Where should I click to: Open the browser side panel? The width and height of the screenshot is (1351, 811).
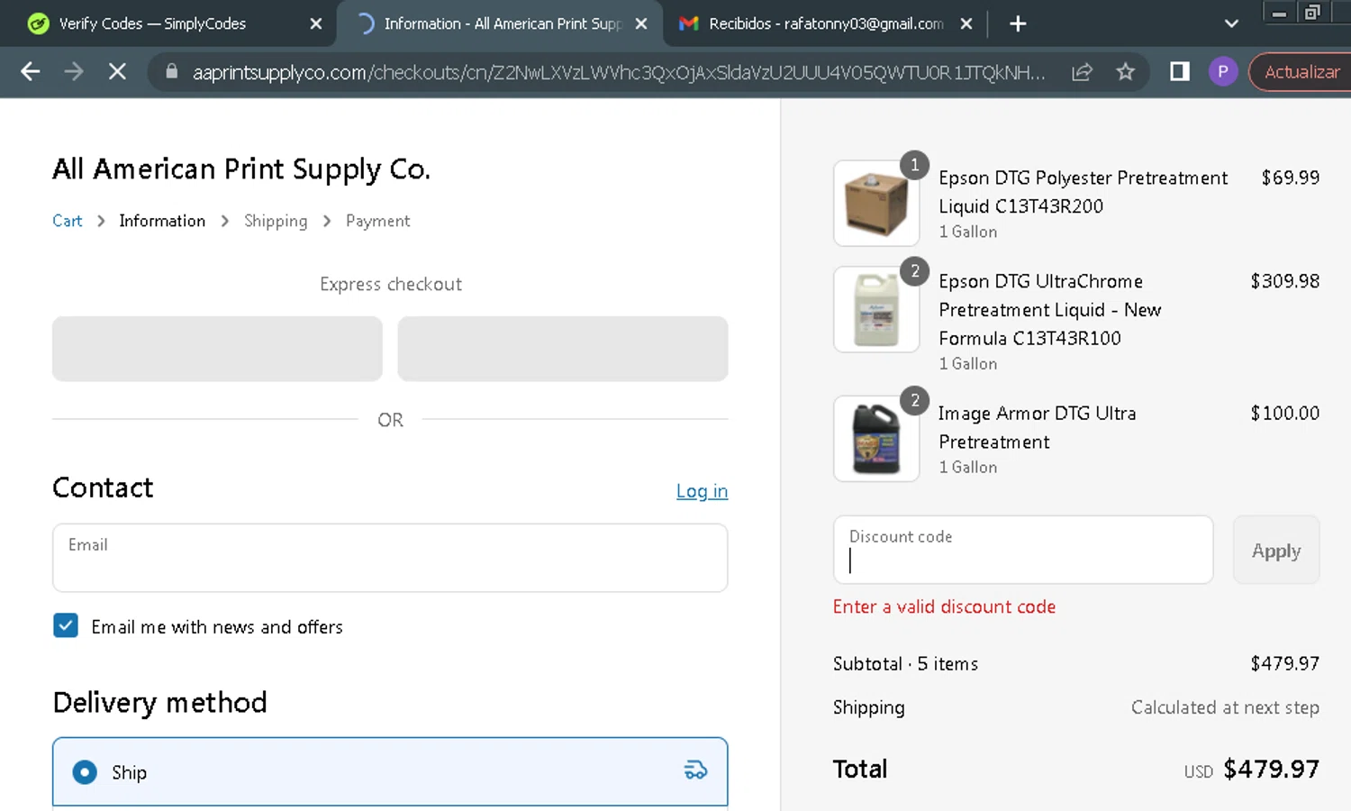pyautogui.click(x=1180, y=72)
